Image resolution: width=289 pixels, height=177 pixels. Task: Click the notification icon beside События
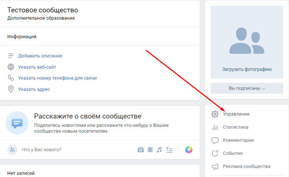pyautogui.click(x=215, y=153)
